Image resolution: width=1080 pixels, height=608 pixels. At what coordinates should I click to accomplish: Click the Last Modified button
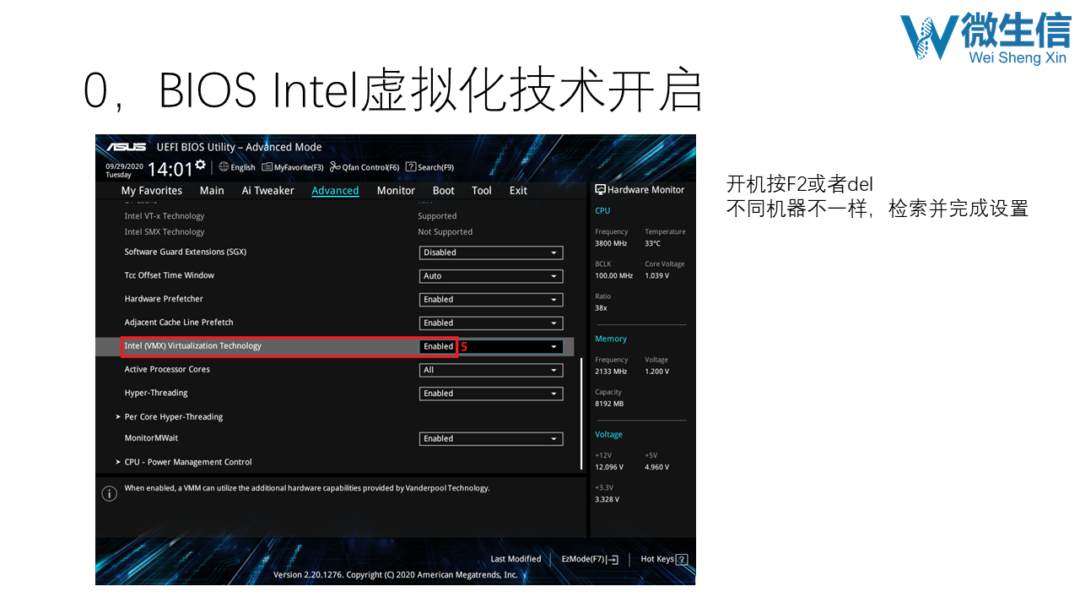click(x=516, y=559)
